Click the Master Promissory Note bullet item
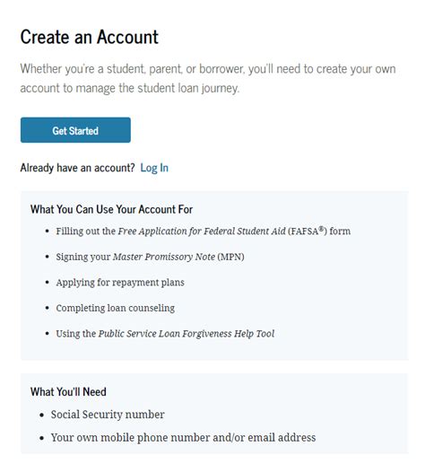Image resolution: width=425 pixels, height=472 pixels. 150,257
